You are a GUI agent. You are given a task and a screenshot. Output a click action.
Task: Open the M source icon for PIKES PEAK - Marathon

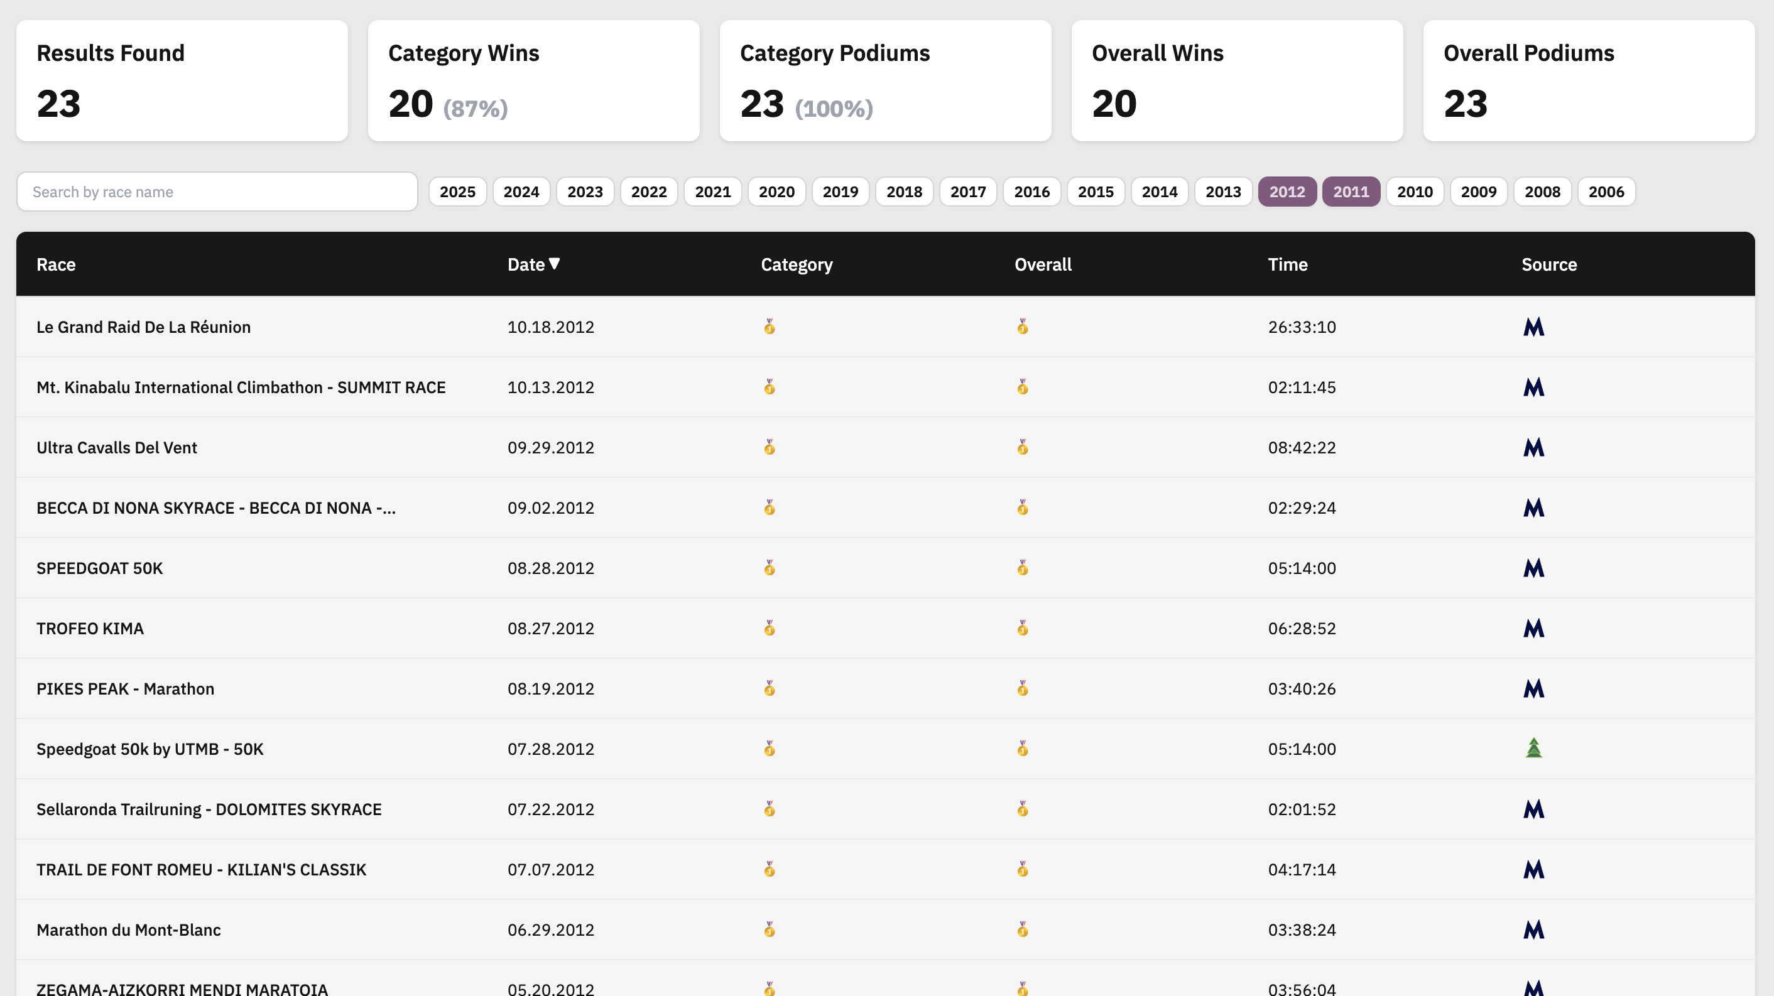pyautogui.click(x=1533, y=688)
